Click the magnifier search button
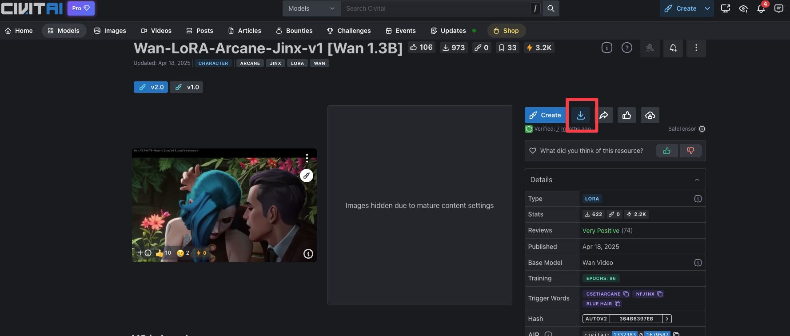 (x=551, y=8)
